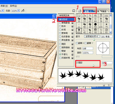Minimize the document window
Screen dimensions: 115x104
tap(54, 16)
